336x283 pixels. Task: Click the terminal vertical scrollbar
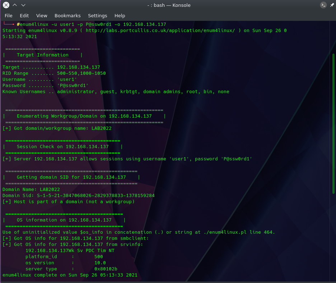333,123
